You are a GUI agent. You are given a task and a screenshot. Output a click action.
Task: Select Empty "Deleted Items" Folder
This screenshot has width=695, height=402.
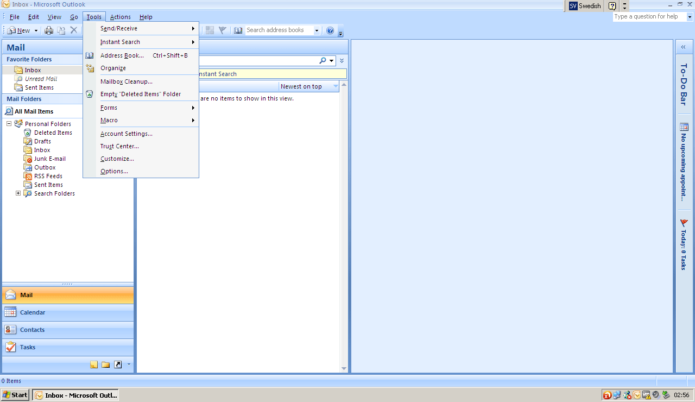point(141,94)
